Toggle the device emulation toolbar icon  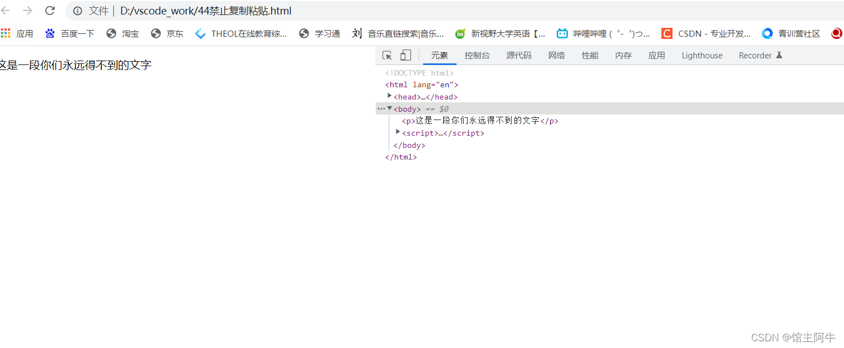(x=405, y=55)
